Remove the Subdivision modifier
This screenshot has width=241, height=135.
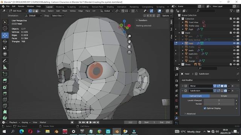click(x=233, y=91)
